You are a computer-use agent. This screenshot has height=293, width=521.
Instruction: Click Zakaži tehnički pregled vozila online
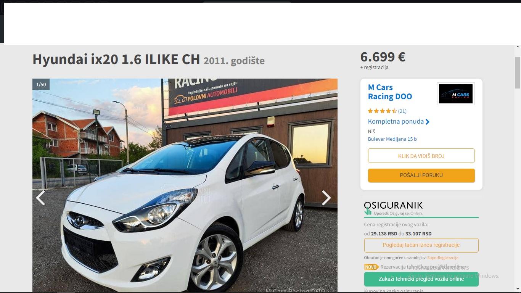(x=421, y=279)
